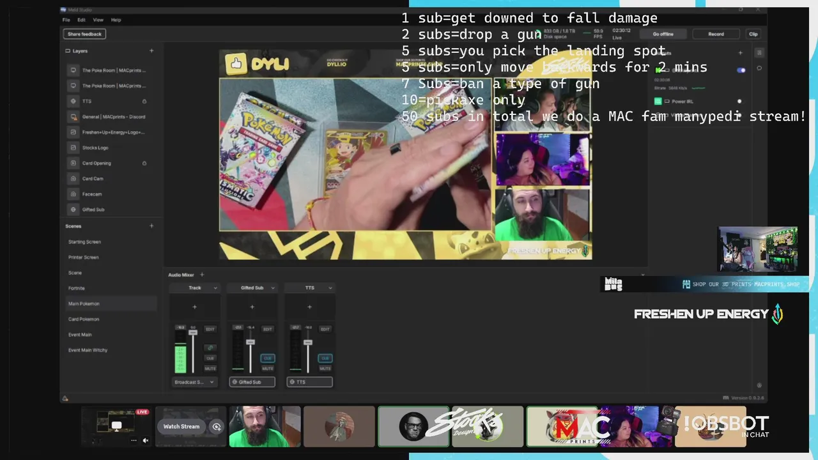Add a new output with Outputs plus icon
This screenshot has width=818, height=460.
click(741, 53)
